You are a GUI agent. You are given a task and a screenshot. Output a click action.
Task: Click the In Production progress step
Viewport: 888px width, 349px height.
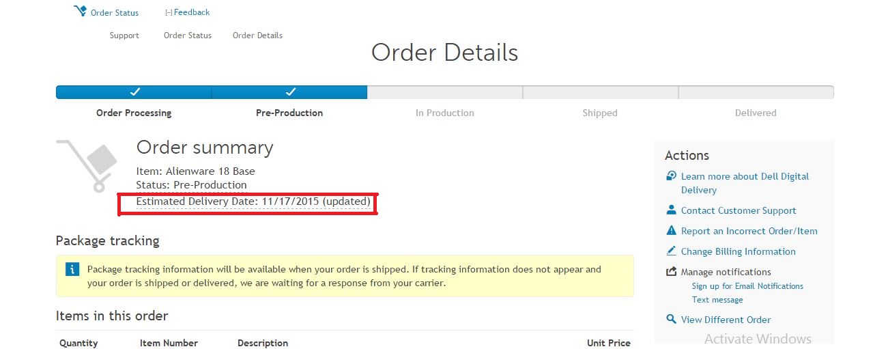[445, 113]
